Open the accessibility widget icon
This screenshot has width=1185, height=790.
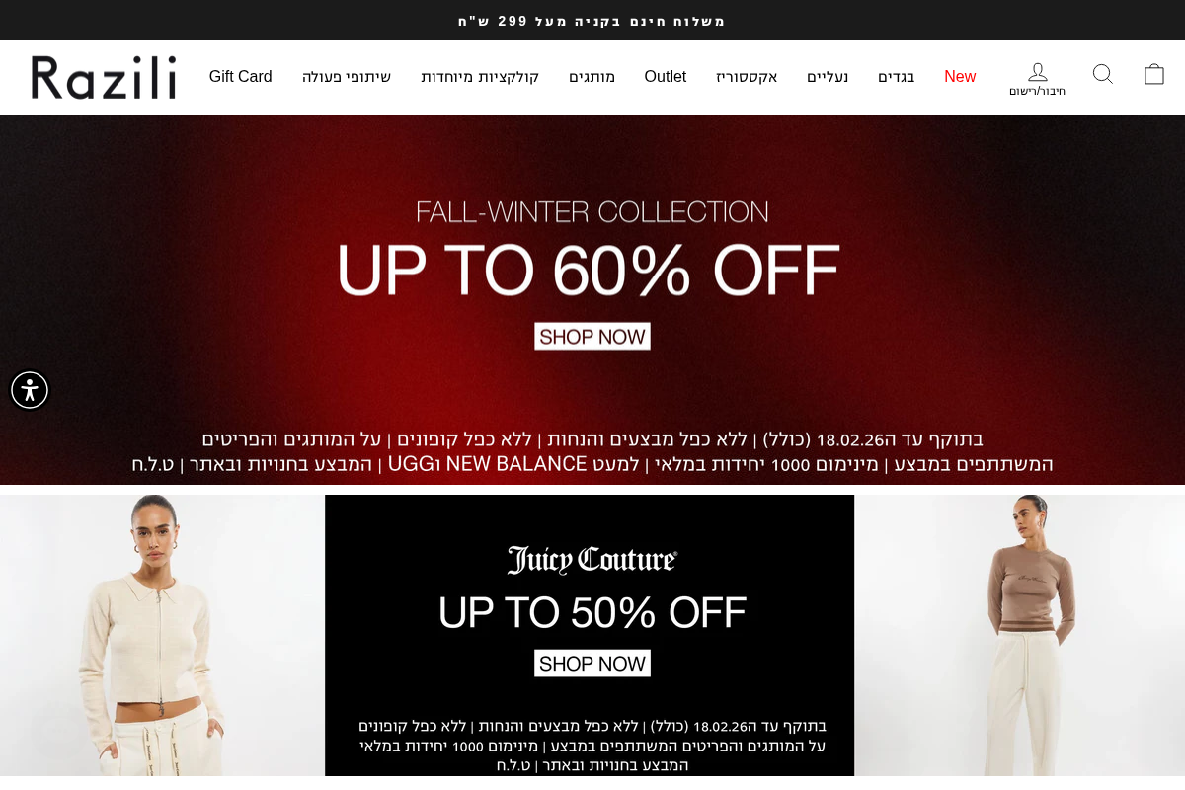[x=30, y=390]
